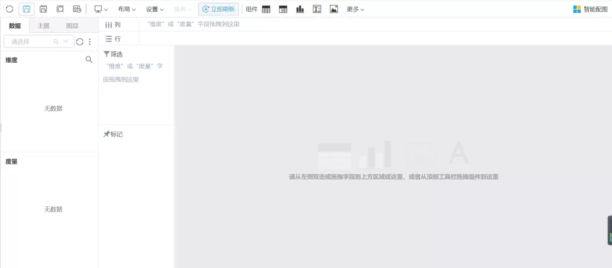
Task: Click the 立即刷新 button
Action: point(218,9)
